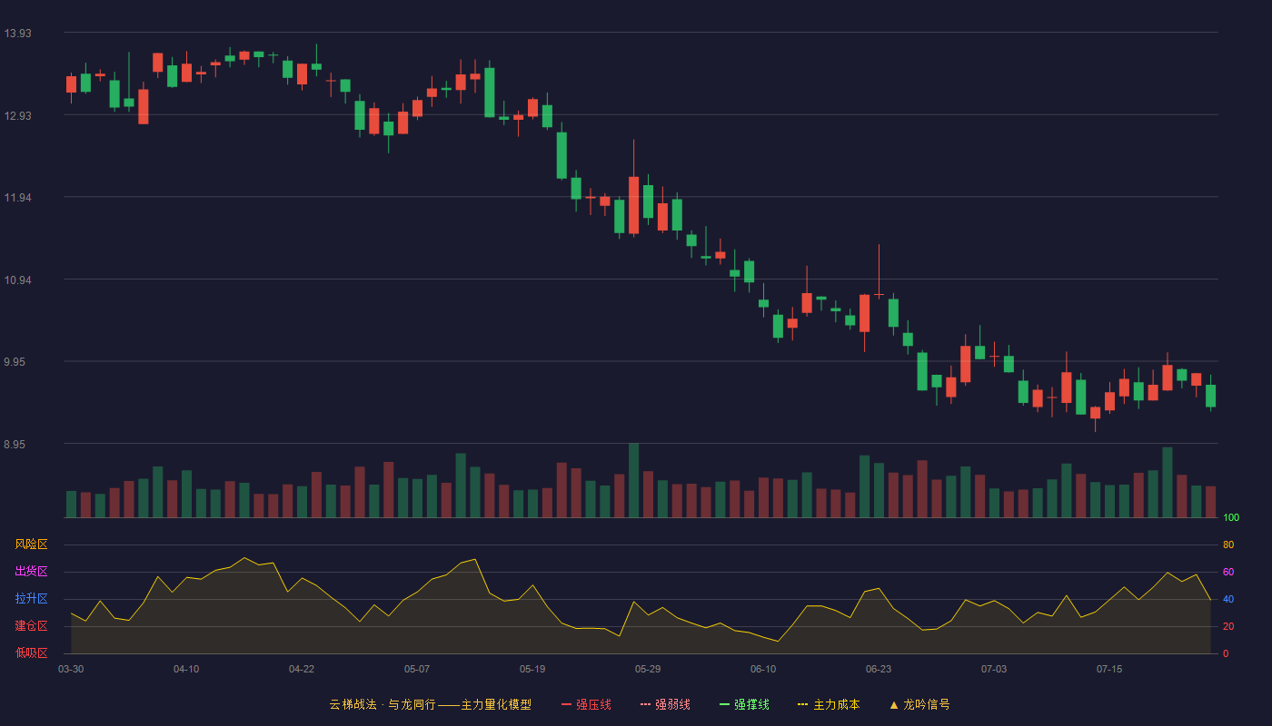The height and width of the screenshot is (726, 1272).
Task: Select the 04-22 date label
Action: [x=302, y=669]
